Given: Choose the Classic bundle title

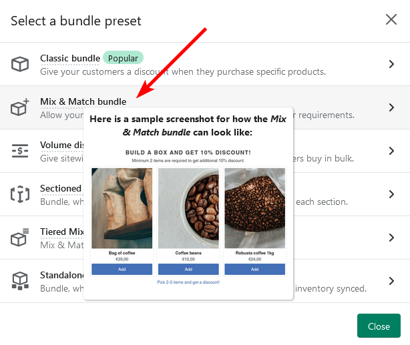Looking at the screenshot, I should [70, 58].
